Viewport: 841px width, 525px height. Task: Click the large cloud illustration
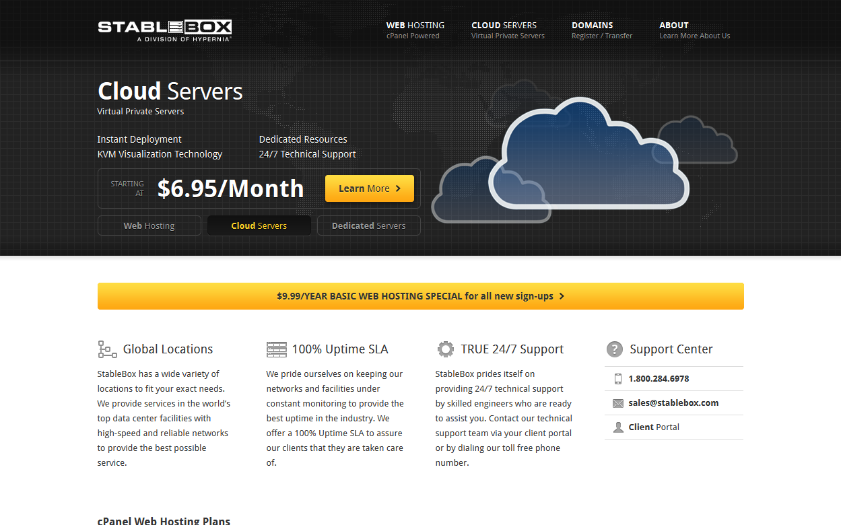pyautogui.click(x=588, y=153)
